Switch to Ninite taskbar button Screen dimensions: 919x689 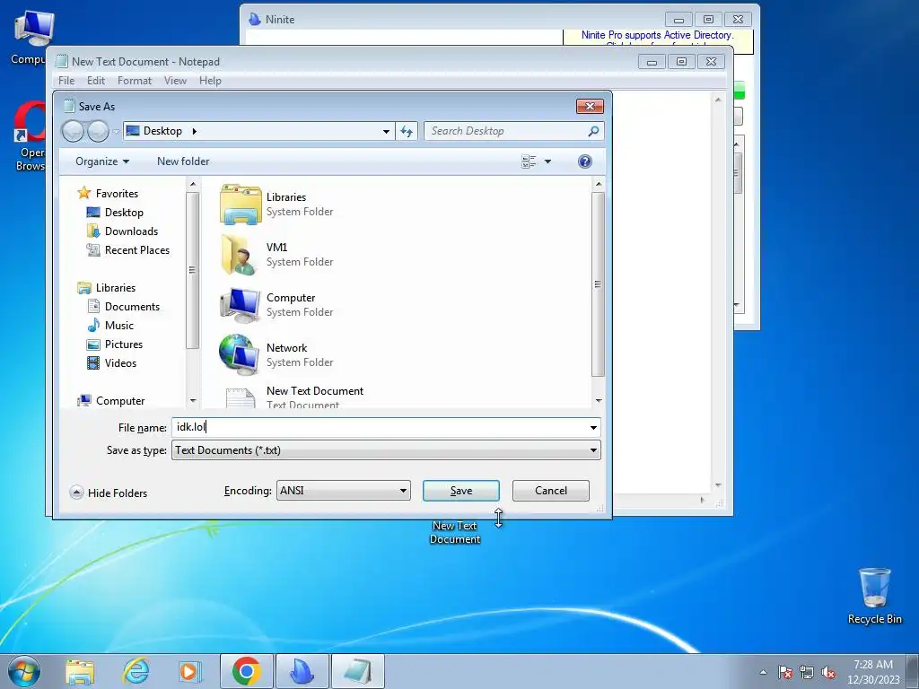pos(302,671)
